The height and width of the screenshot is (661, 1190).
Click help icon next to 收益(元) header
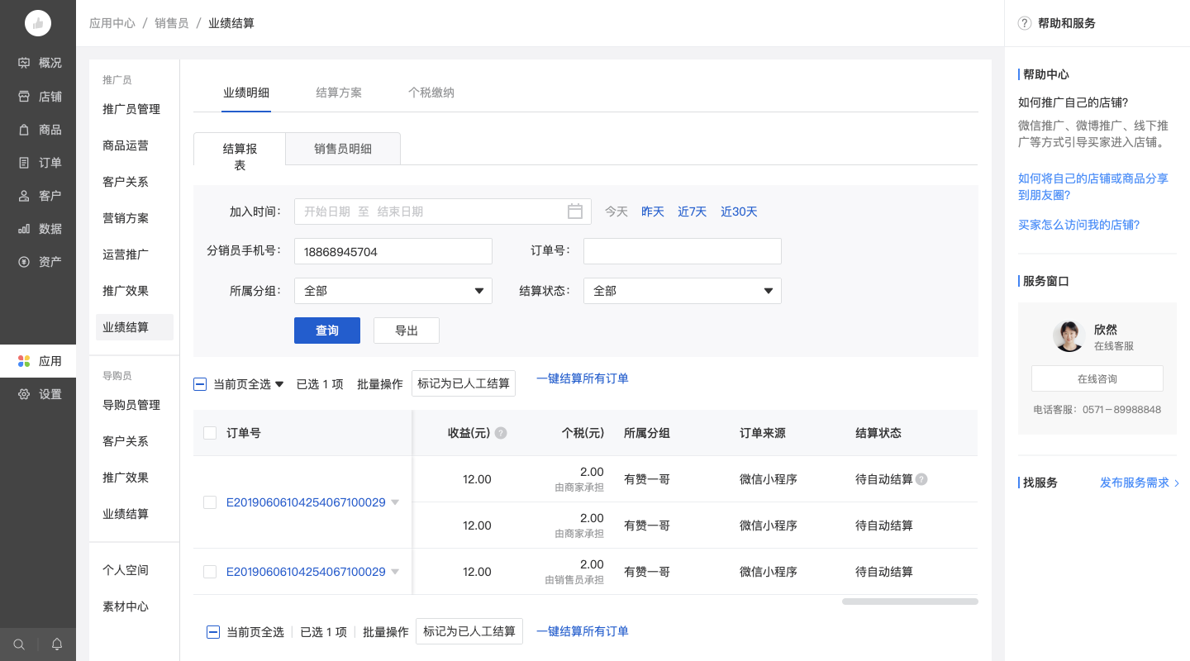(501, 433)
